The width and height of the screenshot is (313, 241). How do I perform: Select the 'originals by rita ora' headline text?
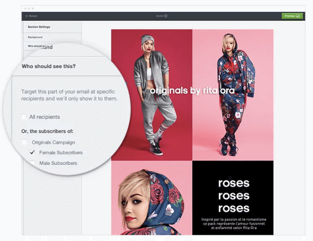coord(192,91)
